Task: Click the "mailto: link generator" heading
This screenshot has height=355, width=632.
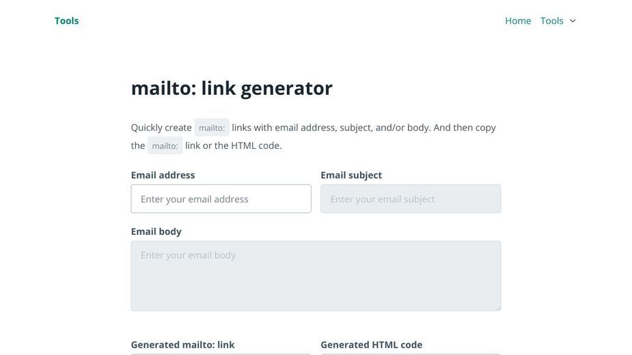Action: (232, 88)
